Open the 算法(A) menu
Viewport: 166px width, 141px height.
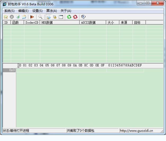click(x=51, y=11)
